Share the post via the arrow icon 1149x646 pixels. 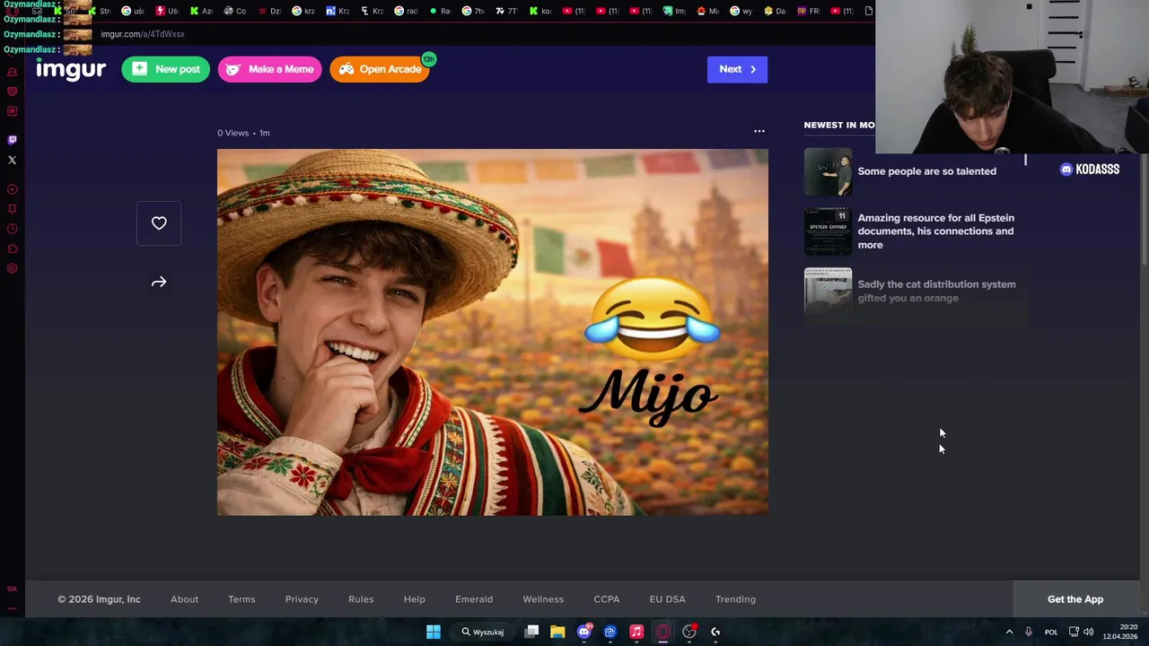pyautogui.click(x=159, y=282)
